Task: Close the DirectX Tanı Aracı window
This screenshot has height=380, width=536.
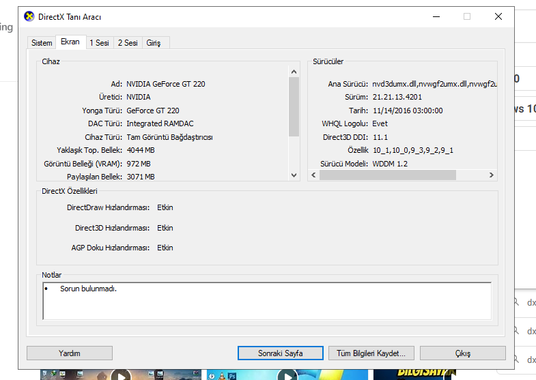Action: (x=498, y=16)
